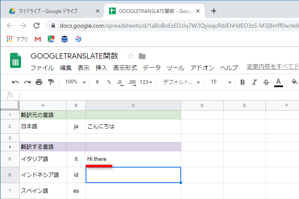Open the ヘルプ menu
The image size is (299, 199).
coord(229,67)
